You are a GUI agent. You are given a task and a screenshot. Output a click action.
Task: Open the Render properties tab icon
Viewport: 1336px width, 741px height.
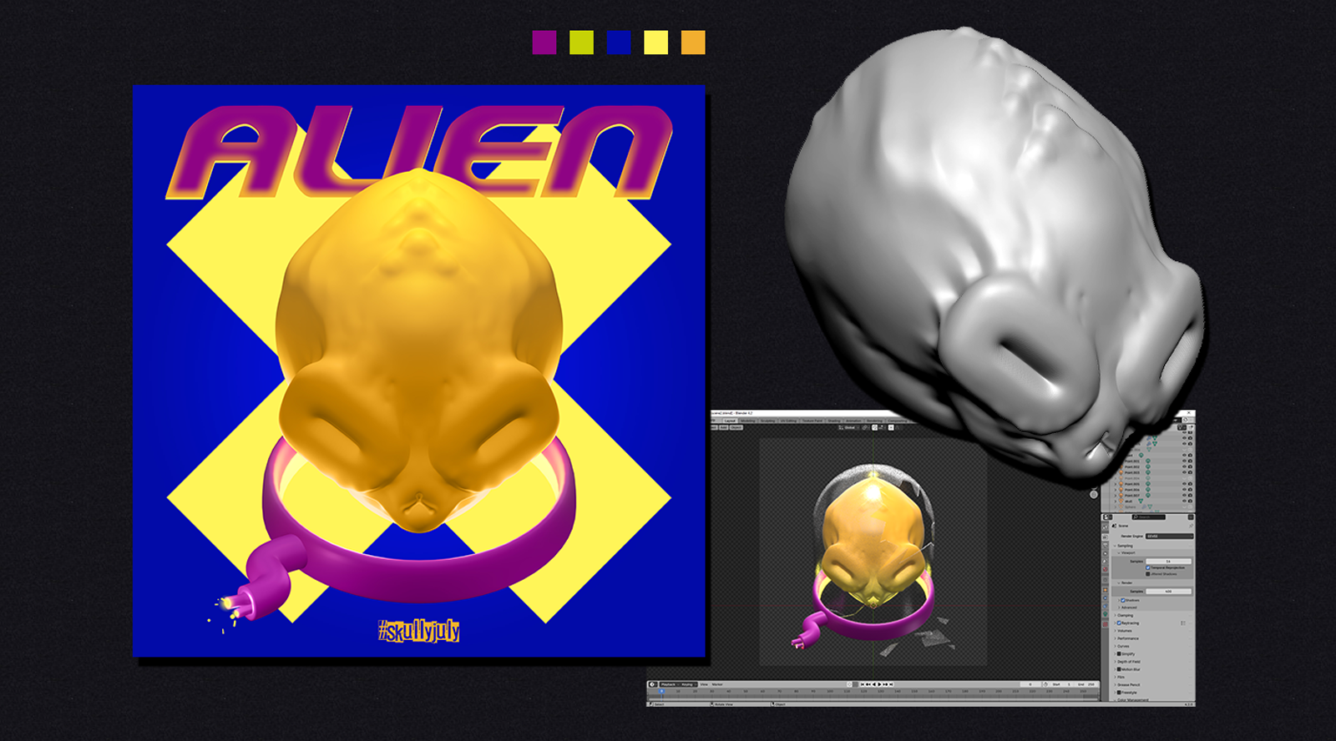[1106, 537]
